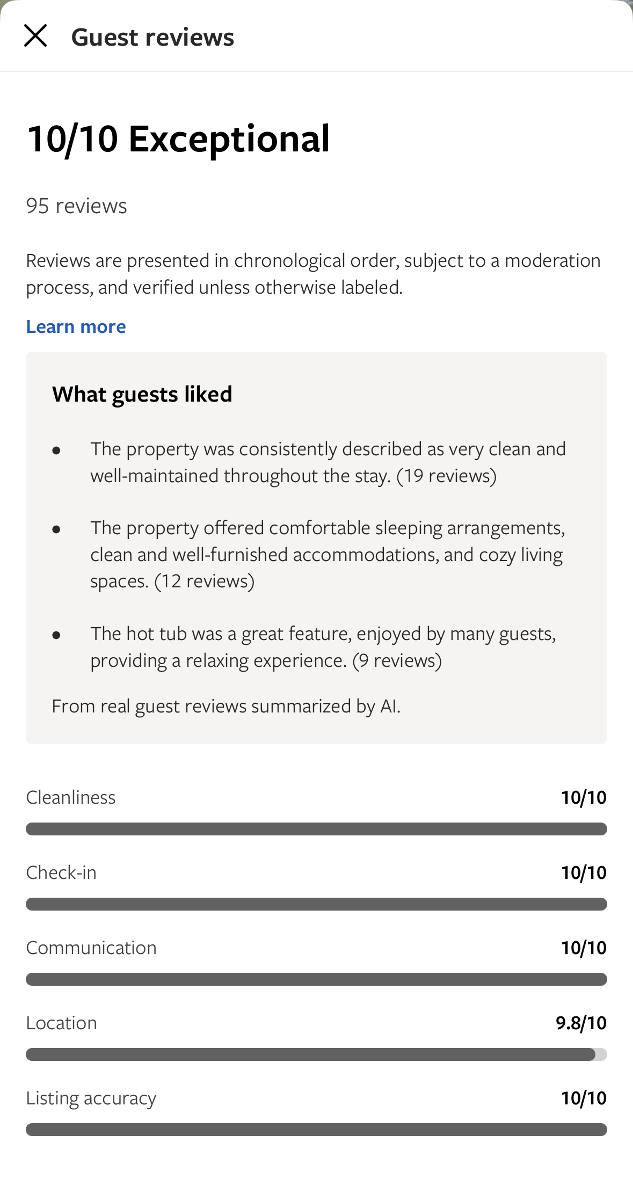Tap the Guest reviews header title

152,37
